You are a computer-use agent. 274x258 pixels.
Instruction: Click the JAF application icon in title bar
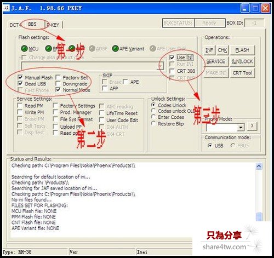7,8
